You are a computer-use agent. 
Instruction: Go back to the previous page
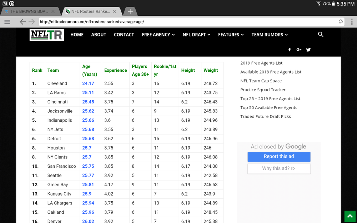[23, 22]
